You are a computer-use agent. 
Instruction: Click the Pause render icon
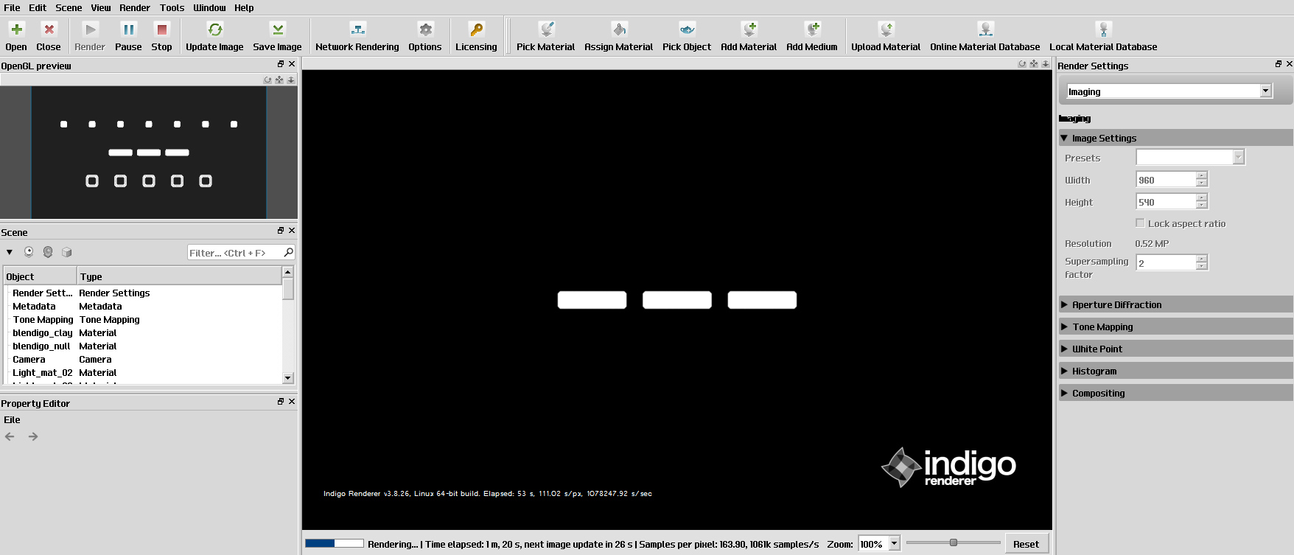[128, 30]
